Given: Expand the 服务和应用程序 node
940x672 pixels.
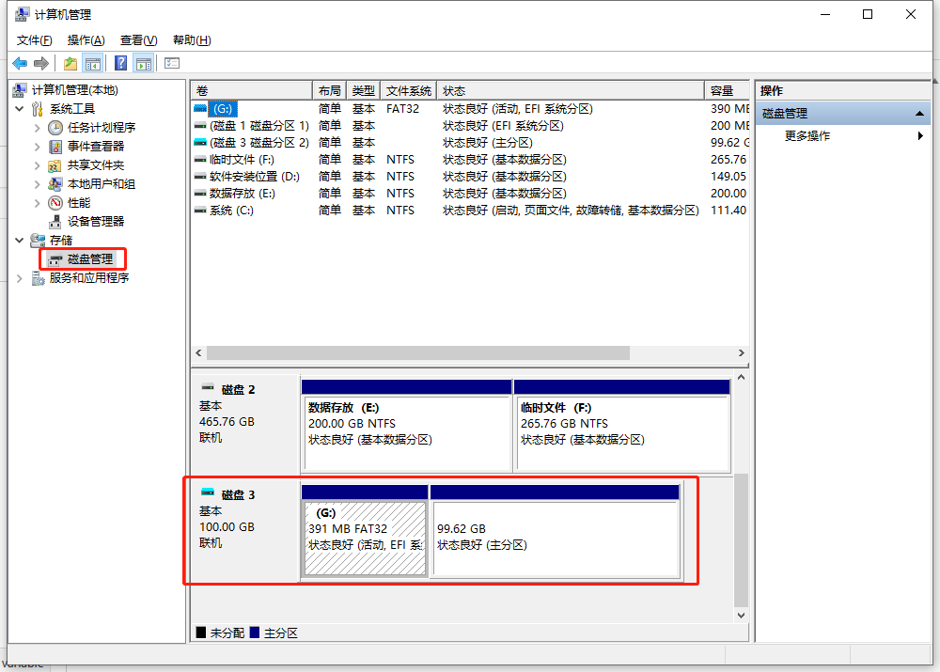Looking at the screenshot, I should tap(20, 278).
